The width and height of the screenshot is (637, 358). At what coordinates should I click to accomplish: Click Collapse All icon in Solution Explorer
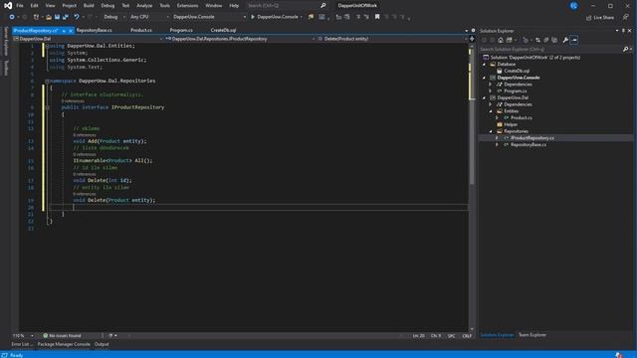pyautogui.click(x=546, y=40)
